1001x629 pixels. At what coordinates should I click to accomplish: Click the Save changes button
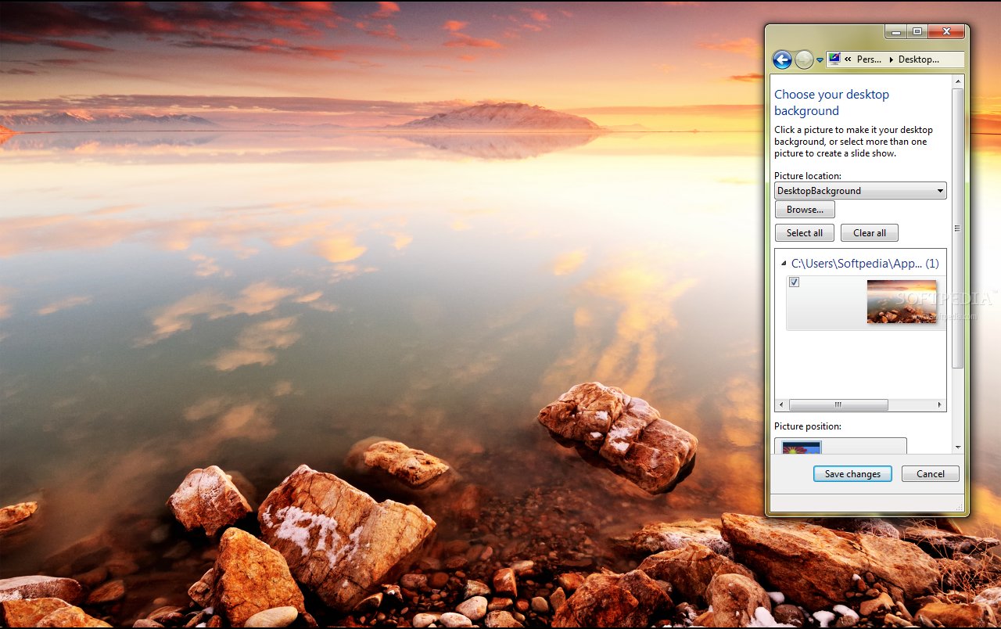[x=852, y=474]
